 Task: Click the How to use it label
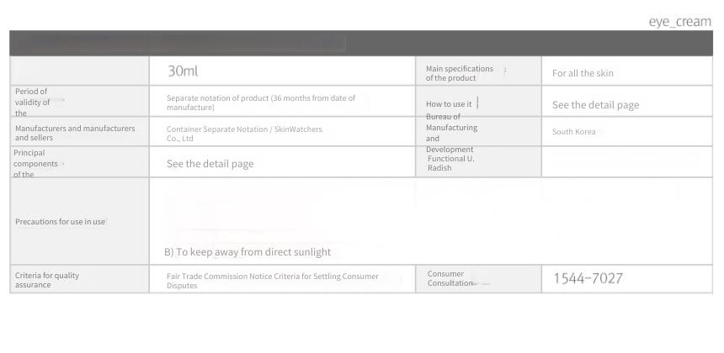[449, 104]
